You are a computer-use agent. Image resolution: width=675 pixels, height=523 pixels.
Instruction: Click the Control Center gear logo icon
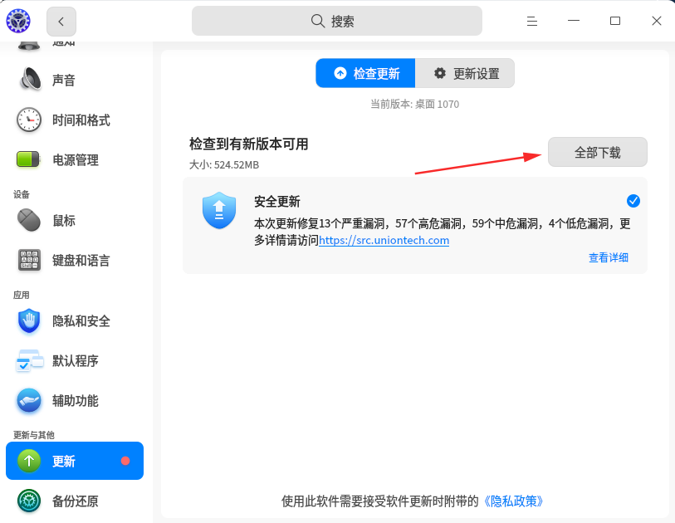tap(18, 21)
